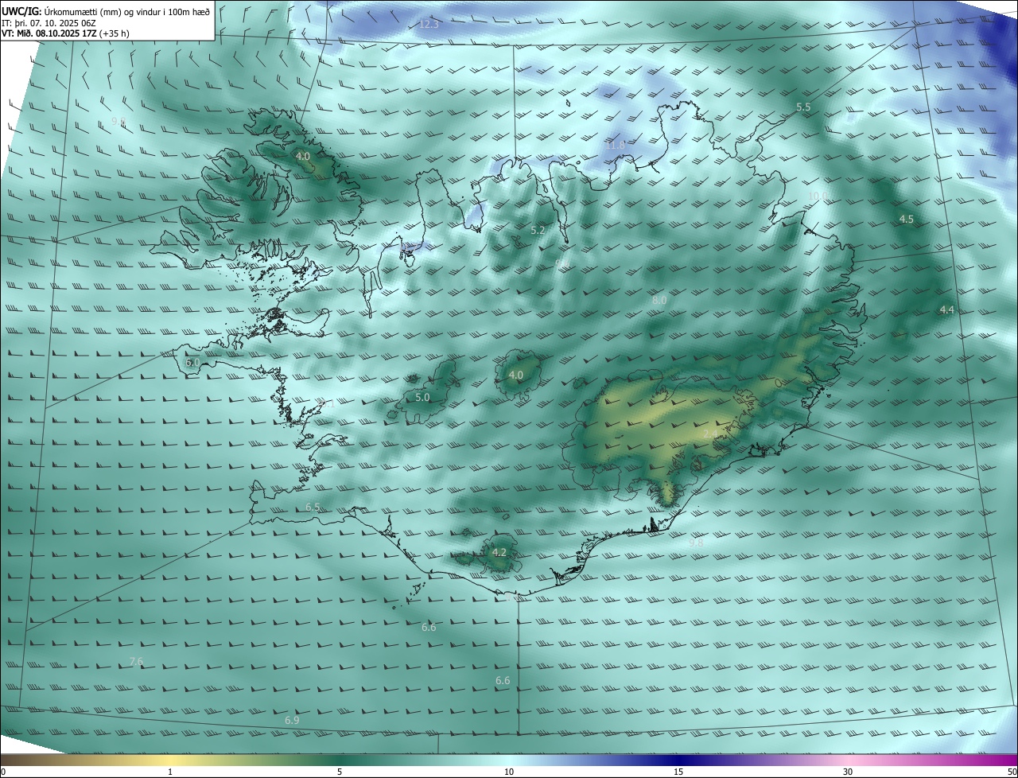Click the 5 tick on the color scale
Screen dimensions: 1018x778
pos(340,772)
